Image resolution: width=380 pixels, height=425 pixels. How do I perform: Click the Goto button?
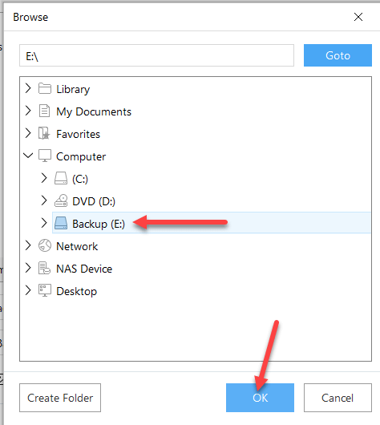[x=338, y=55]
